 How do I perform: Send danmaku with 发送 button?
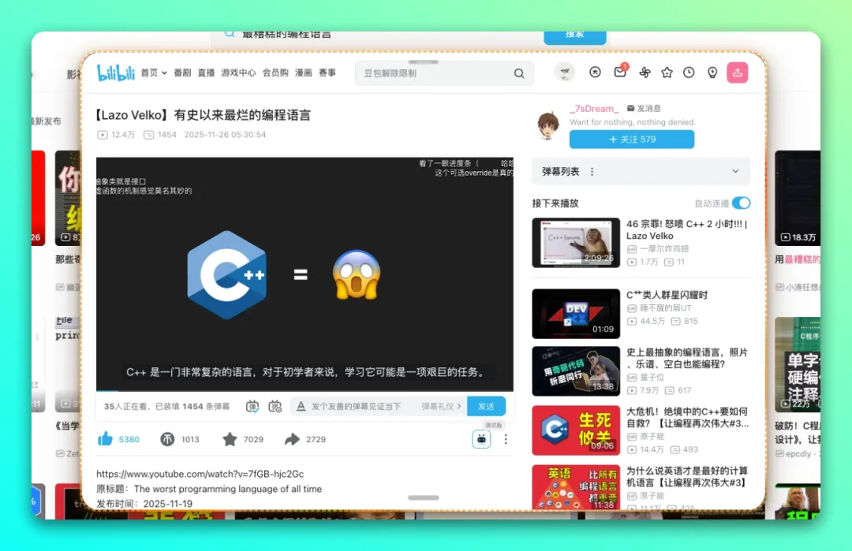pos(486,406)
